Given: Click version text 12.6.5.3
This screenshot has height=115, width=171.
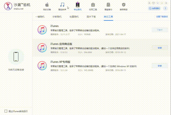Looking at the screenshot, I should (x=64, y=52).
